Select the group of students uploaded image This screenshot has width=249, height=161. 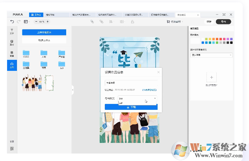(x=32, y=83)
